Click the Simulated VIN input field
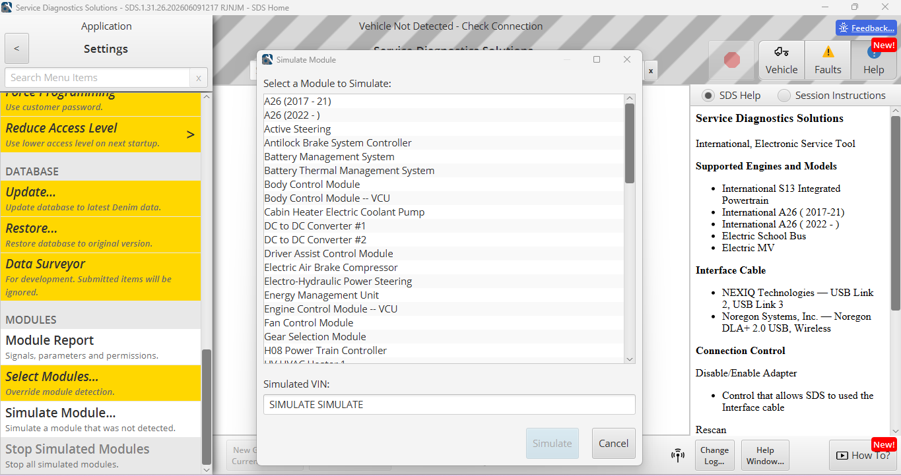The image size is (901, 476). pos(450,405)
